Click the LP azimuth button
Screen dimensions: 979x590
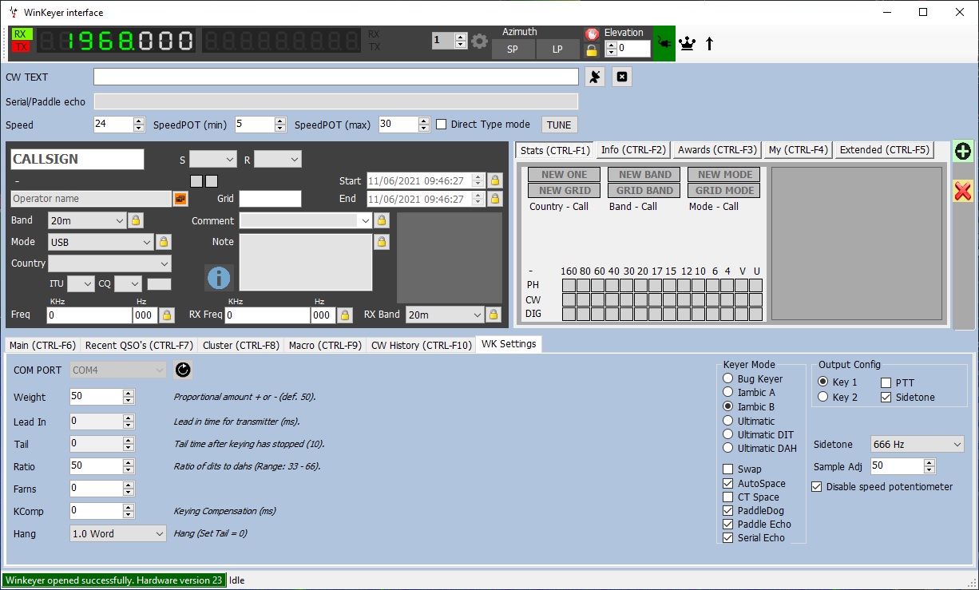click(557, 49)
